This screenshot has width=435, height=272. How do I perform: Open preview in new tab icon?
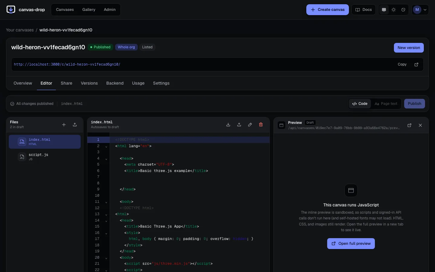(x=409, y=125)
